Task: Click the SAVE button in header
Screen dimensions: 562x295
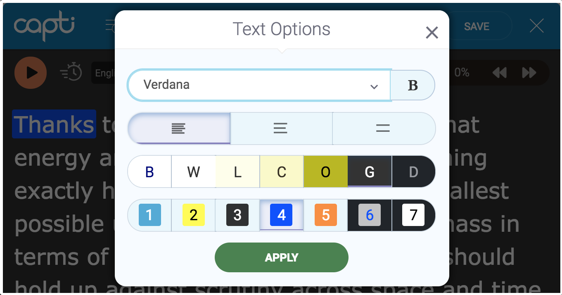Action: pyautogui.click(x=477, y=26)
